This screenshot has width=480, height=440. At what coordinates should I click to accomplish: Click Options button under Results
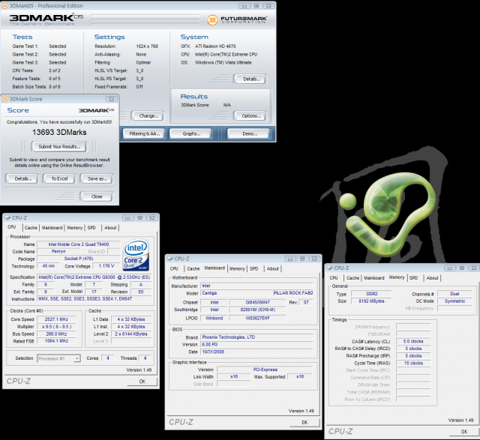tap(251, 116)
